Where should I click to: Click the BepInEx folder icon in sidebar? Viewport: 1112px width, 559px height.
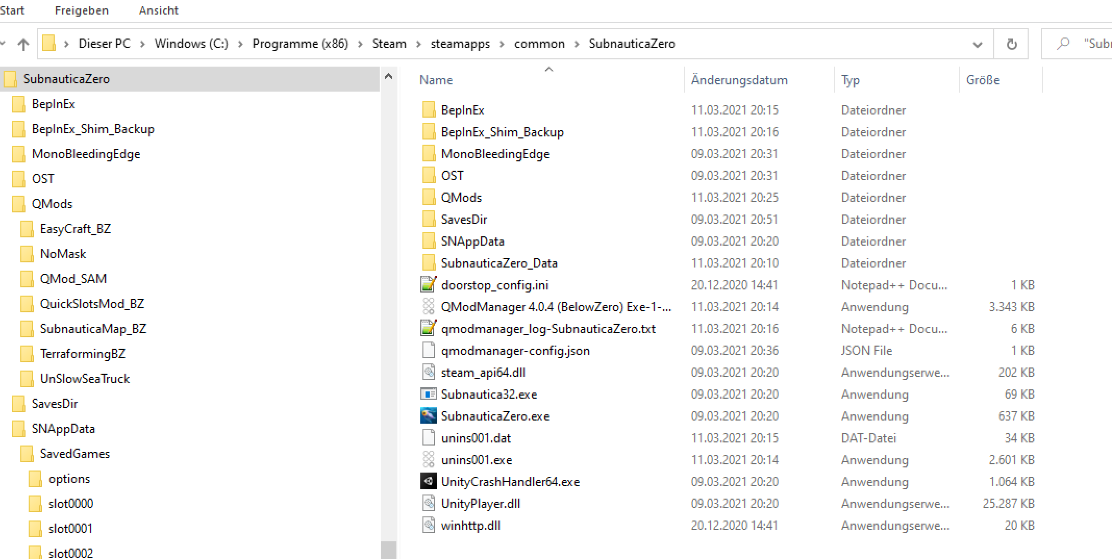coord(19,104)
